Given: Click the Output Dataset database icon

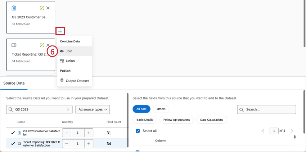Looking at the screenshot, I should tap(62, 80).
